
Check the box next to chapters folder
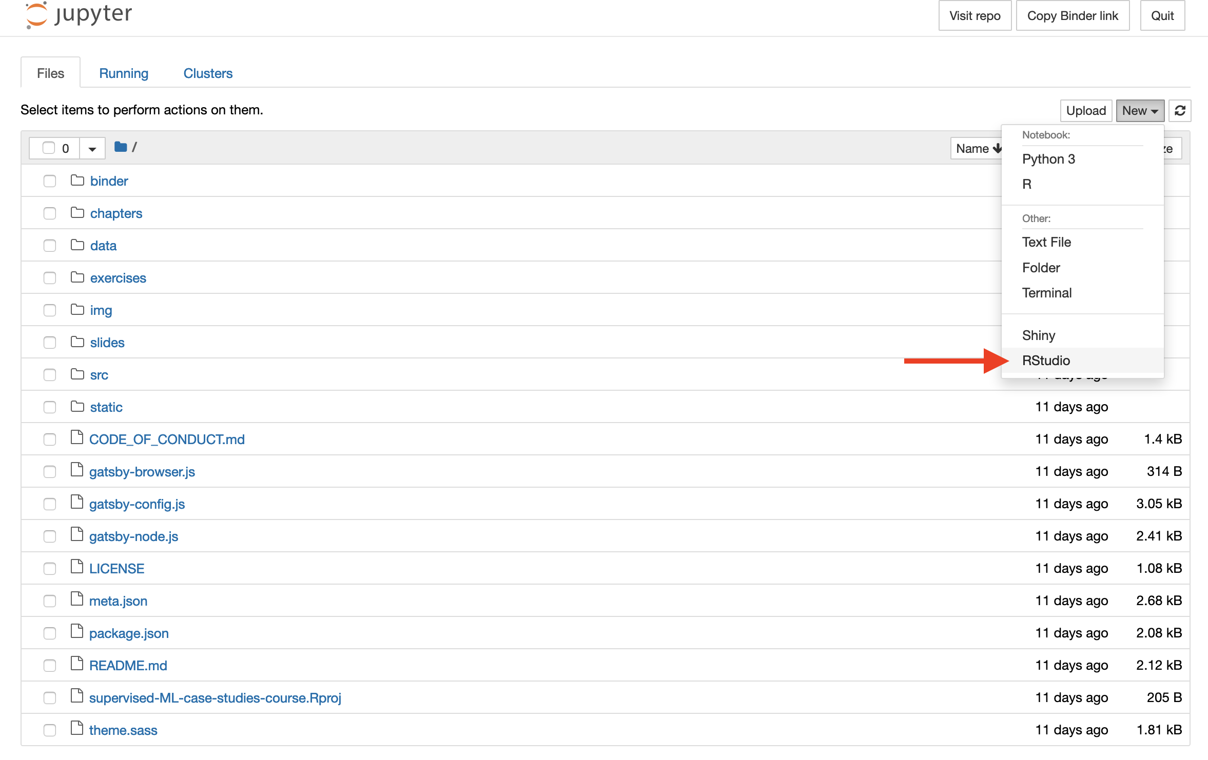(x=50, y=213)
